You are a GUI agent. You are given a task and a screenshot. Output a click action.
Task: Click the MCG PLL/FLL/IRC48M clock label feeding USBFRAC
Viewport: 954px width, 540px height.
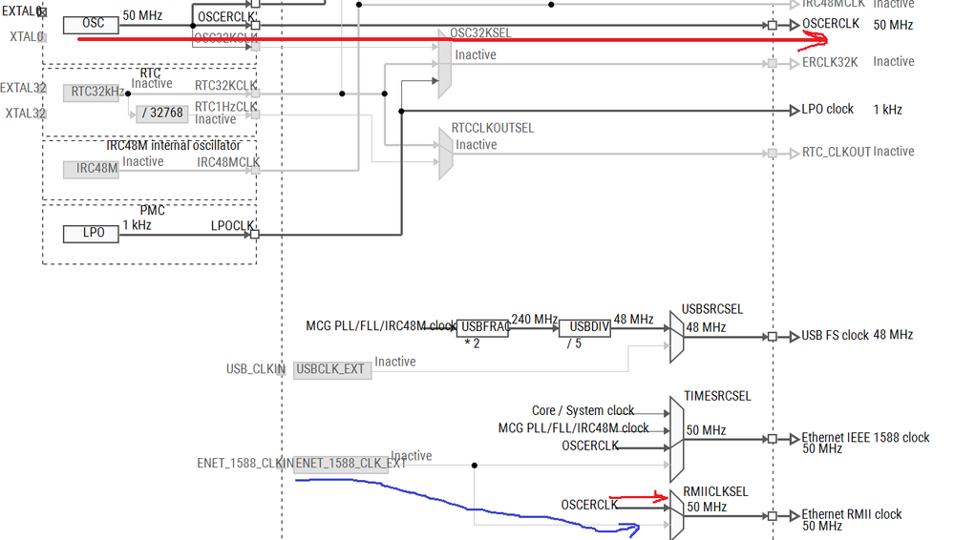(381, 326)
